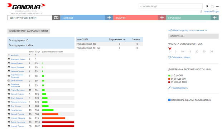Toggle visibility eye for Денис Вихарев

[9, 81]
